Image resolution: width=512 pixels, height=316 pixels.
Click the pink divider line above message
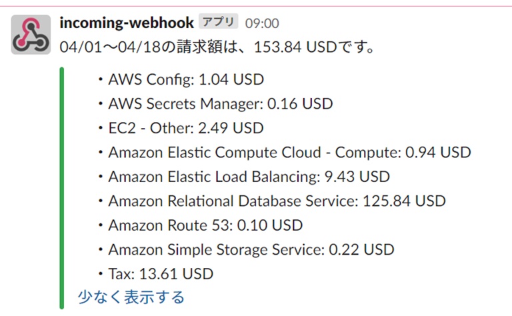[x=256, y=6]
